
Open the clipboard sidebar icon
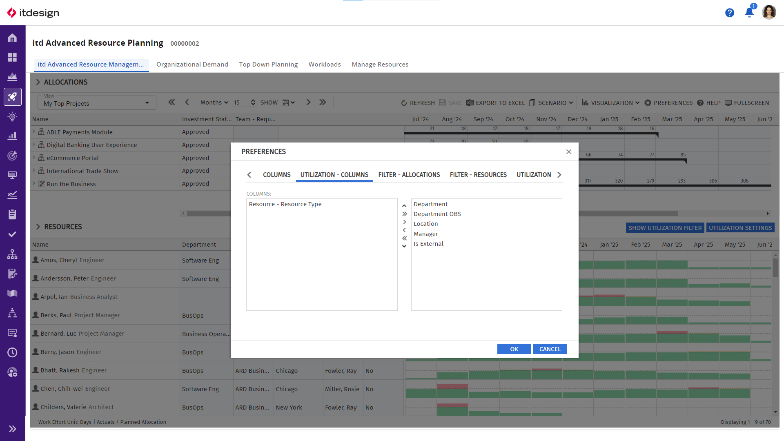point(12,214)
